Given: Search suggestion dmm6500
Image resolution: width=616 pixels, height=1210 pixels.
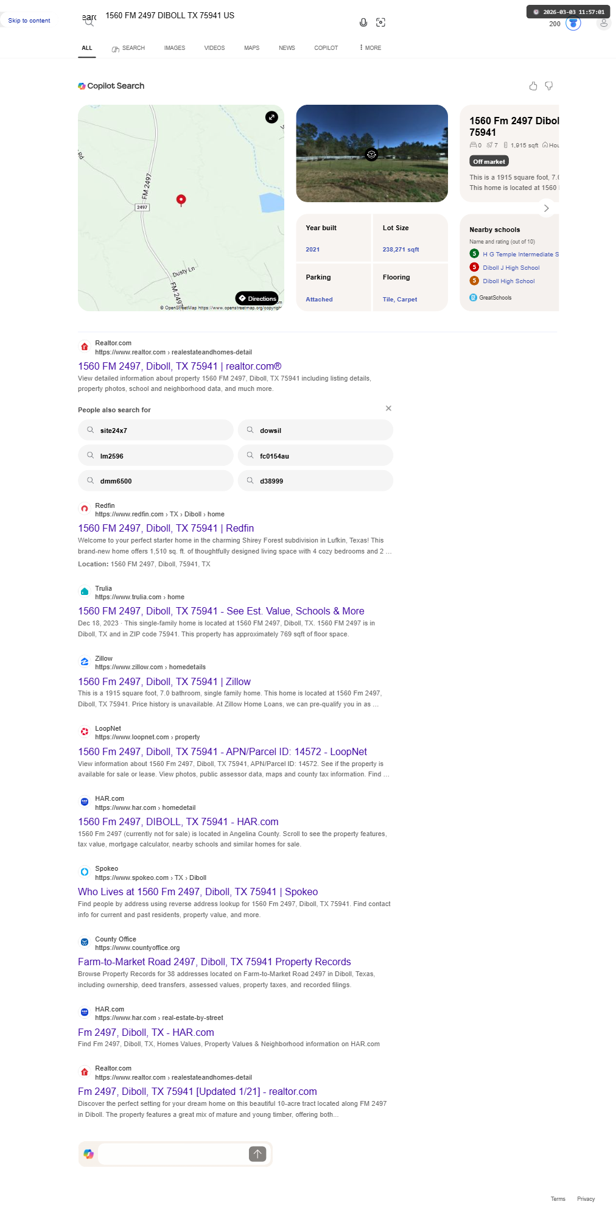Looking at the screenshot, I should pos(156,480).
